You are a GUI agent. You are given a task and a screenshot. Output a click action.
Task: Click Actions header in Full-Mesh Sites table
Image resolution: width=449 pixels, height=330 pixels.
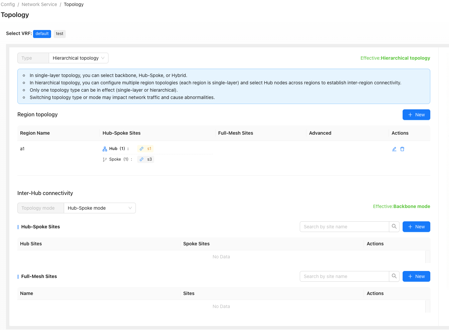[x=375, y=293]
